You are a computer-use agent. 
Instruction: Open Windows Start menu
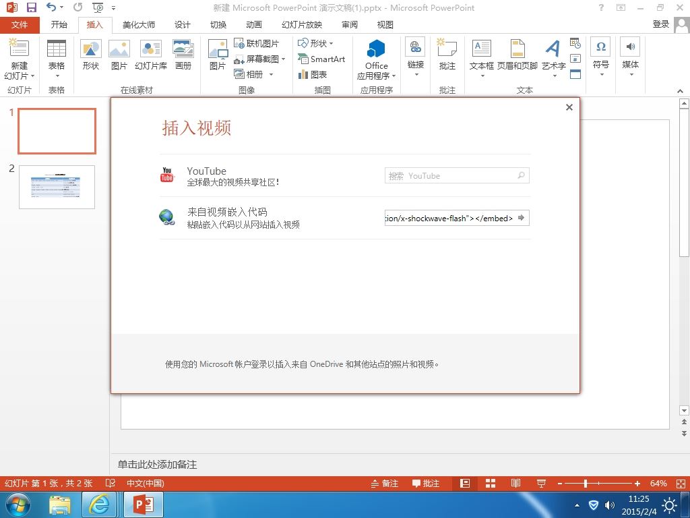tap(18, 505)
